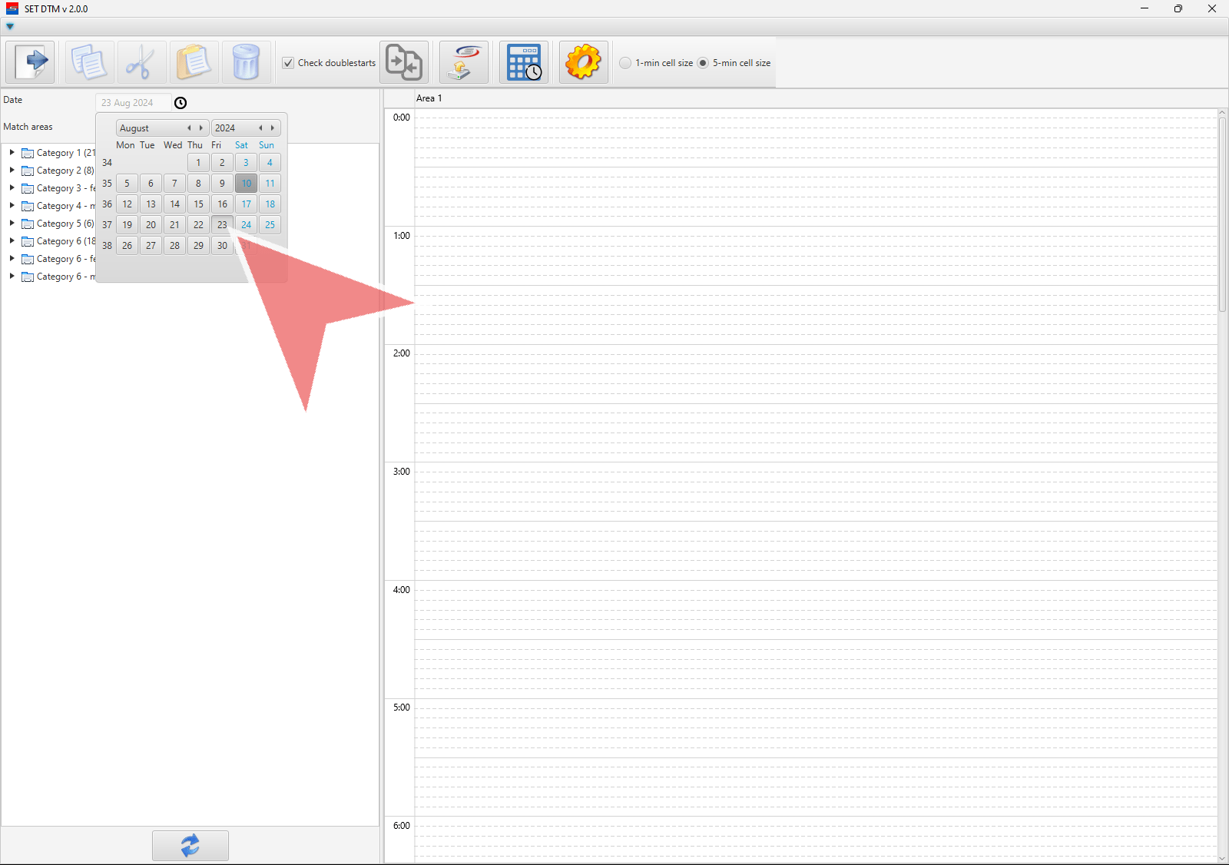The height and width of the screenshot is (865, 1229).
Task: Uncheck the Check doublestarts checkbox
Action: point(288,63)
